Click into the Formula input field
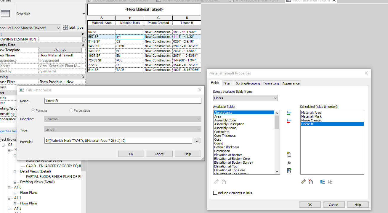This screenshot has width=388, height=213. (118, 141)
